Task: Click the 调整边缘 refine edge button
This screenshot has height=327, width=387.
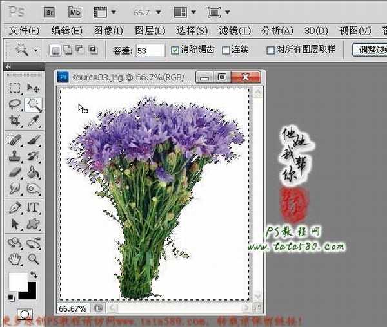Action: pos(372,50)
